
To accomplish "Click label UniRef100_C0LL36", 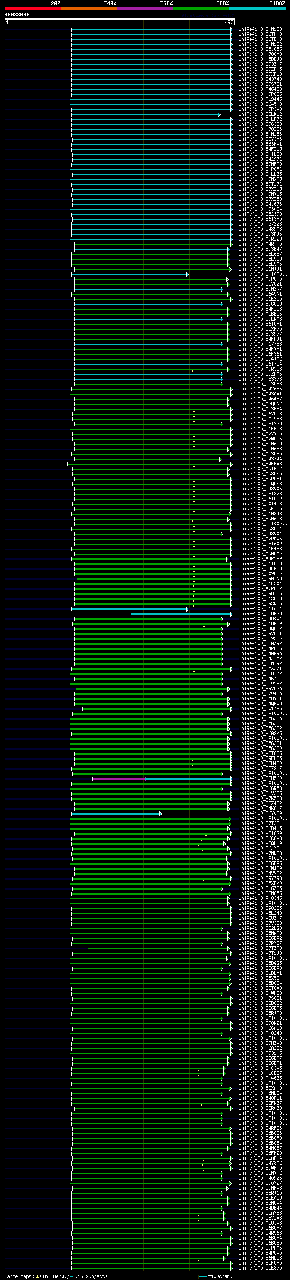I will click(260, 174).
